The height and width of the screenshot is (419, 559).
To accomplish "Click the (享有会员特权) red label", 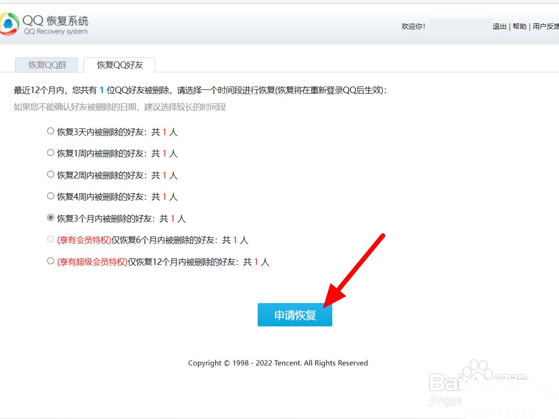I will (x=84, y=240).
